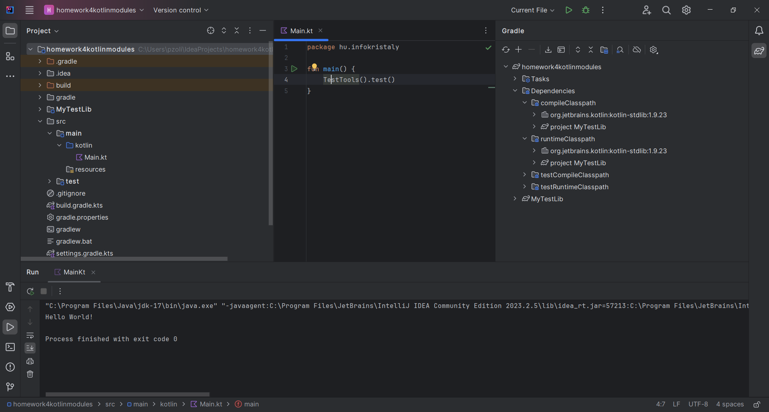Expand MyTestLib module in Project tree
Viewport: 769px width, 412px height.
40,109
